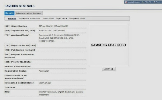Click the Registration Status value Application
This screenshot has height=100, width=162.
click(x=44, y=71)
